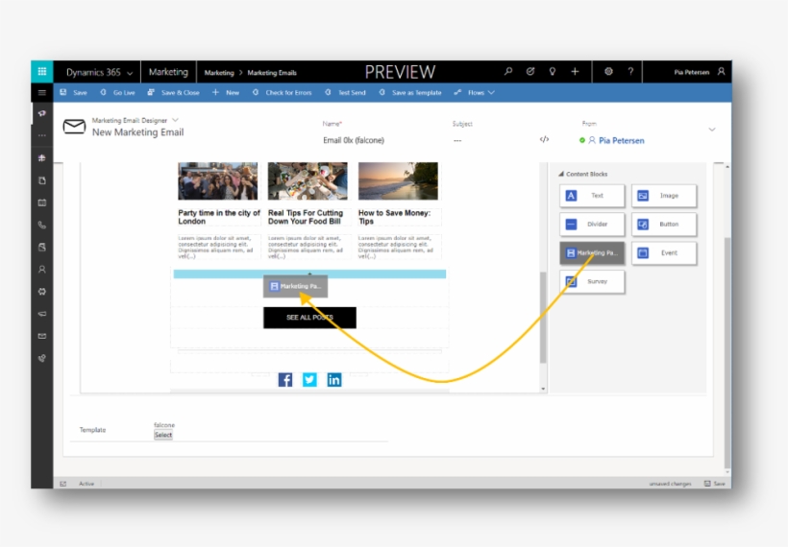Viewport: 788px width, 547px height.
Task: Click Check for Errors command
Action: 282,93
